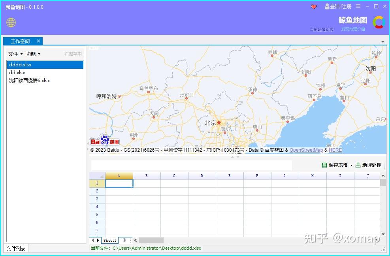The image size is (390, 256).
Task: Select column A header
Action: pyautogui.click(x=119, y=176)
